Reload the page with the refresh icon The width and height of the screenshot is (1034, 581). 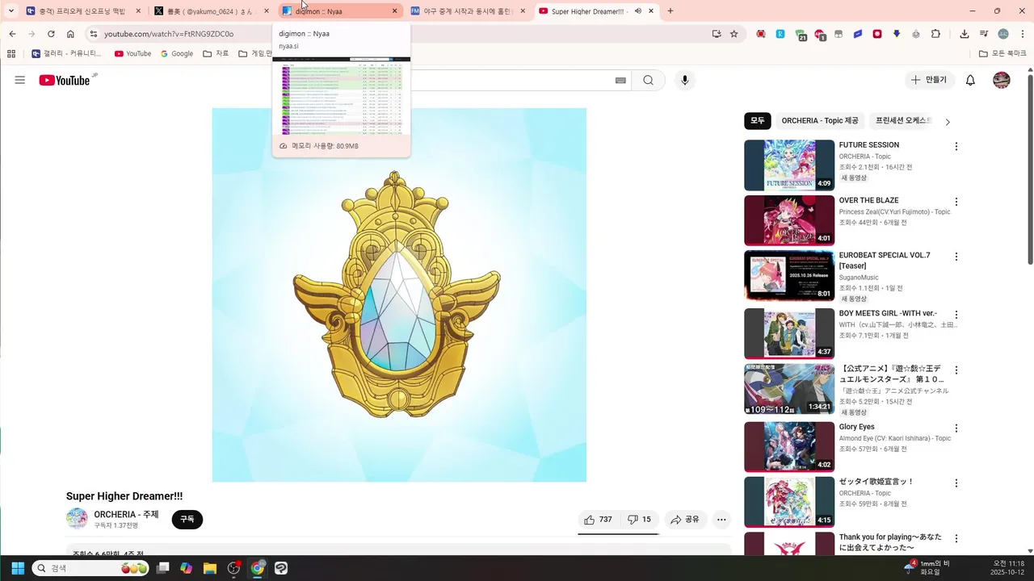click(x=51, y=34)
